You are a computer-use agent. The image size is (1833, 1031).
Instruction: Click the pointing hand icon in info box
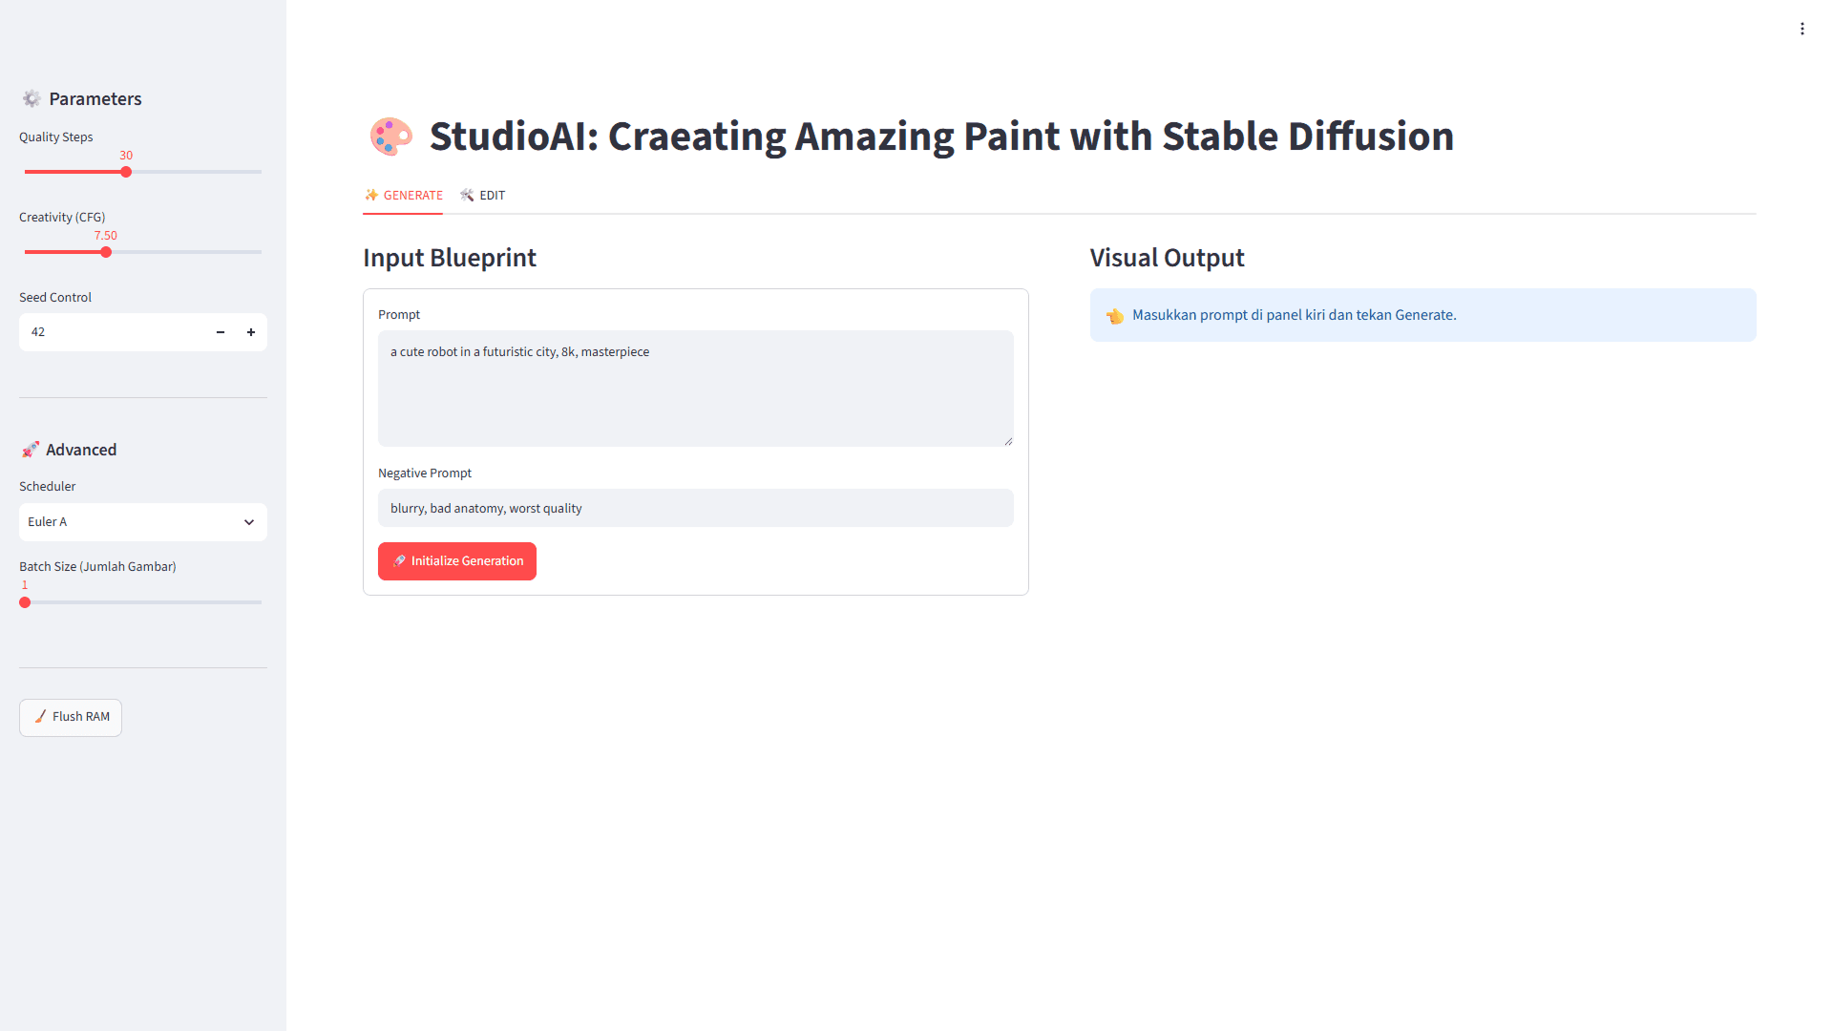pyautogui.click(x=1115, y=316)
